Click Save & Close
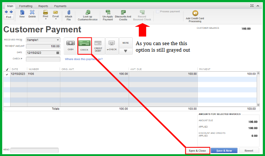 click(197, 151)
